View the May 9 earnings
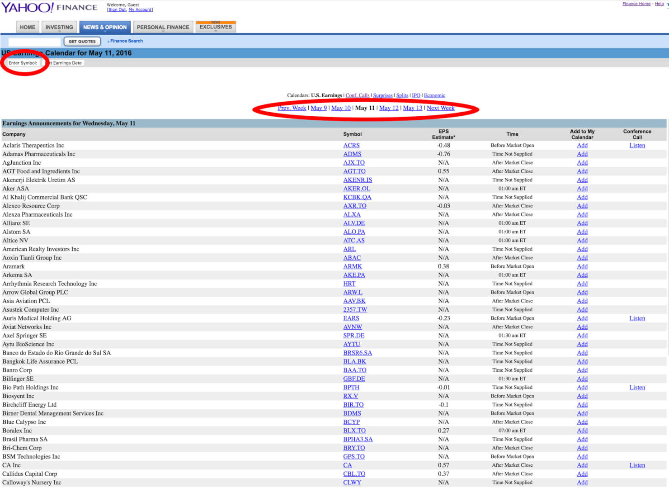Viewport: 669px width, 488px height. pyautogui.click(x=319, y=108)
